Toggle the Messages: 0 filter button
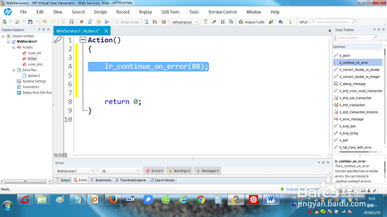The width and height of the screenshot is (387, 217). click(x=208, y=171)
